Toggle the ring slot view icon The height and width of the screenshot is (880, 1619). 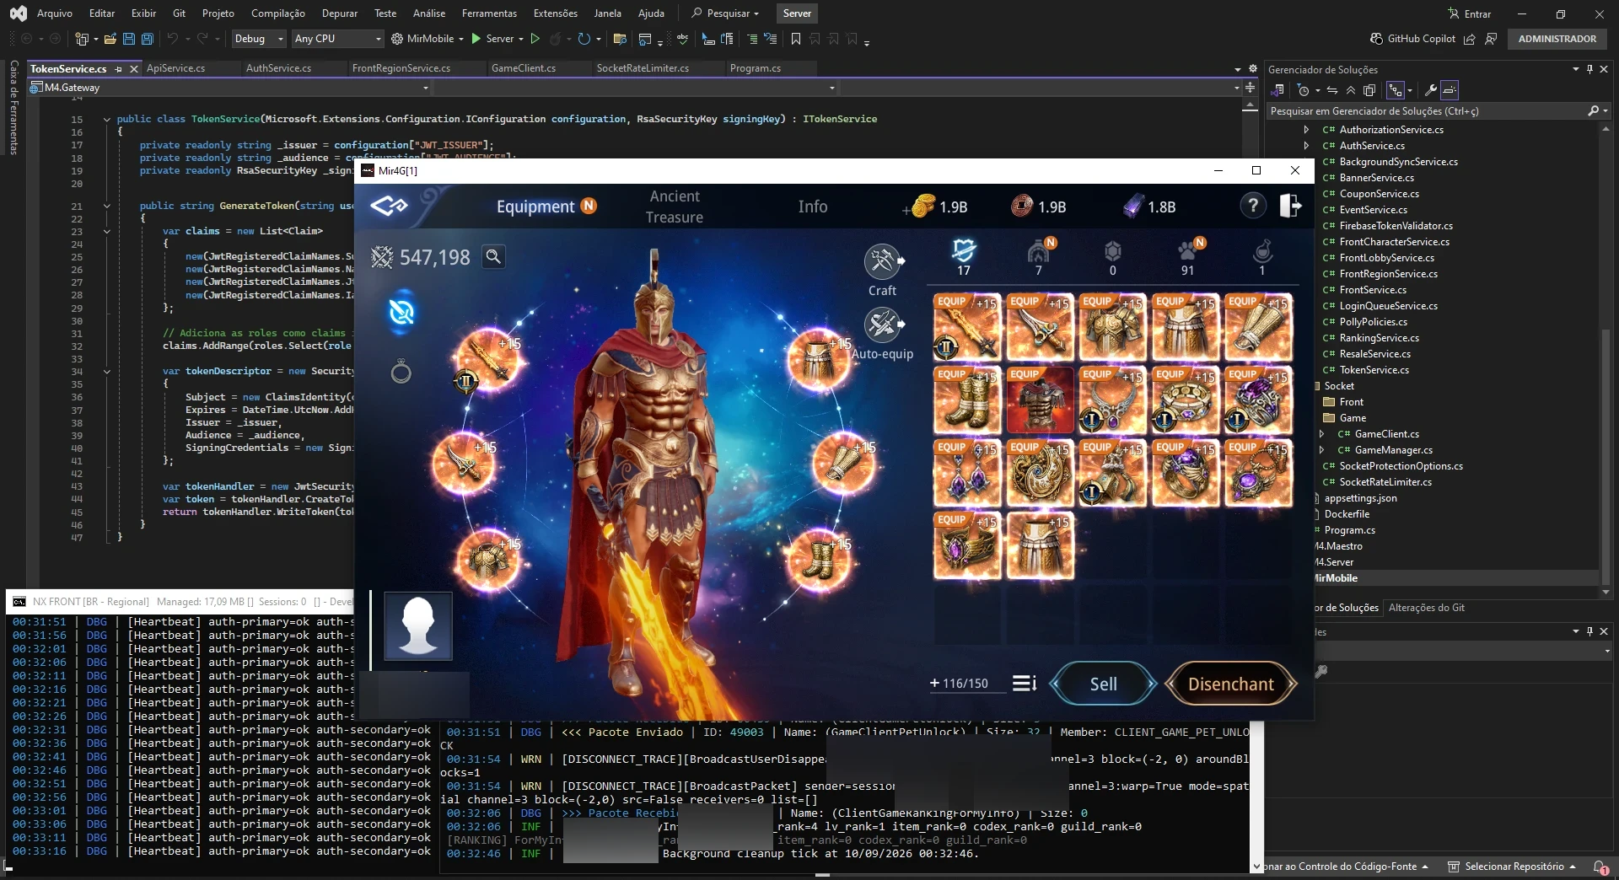[x=401, y=371]
